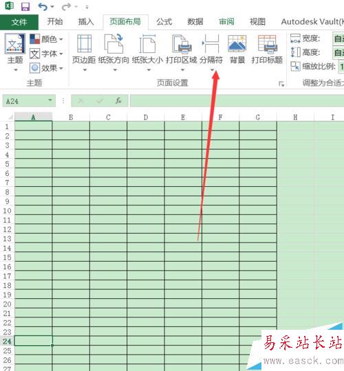This screenshot has width=344, height=371.
Task: Open the 页边距 margins menu
Action: click(x=84, y=52)
